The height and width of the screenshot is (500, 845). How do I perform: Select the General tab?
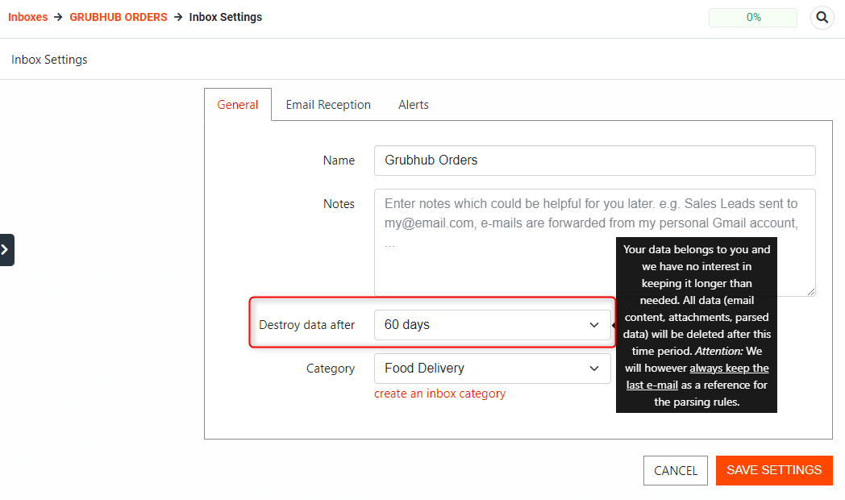coord(238,105)
